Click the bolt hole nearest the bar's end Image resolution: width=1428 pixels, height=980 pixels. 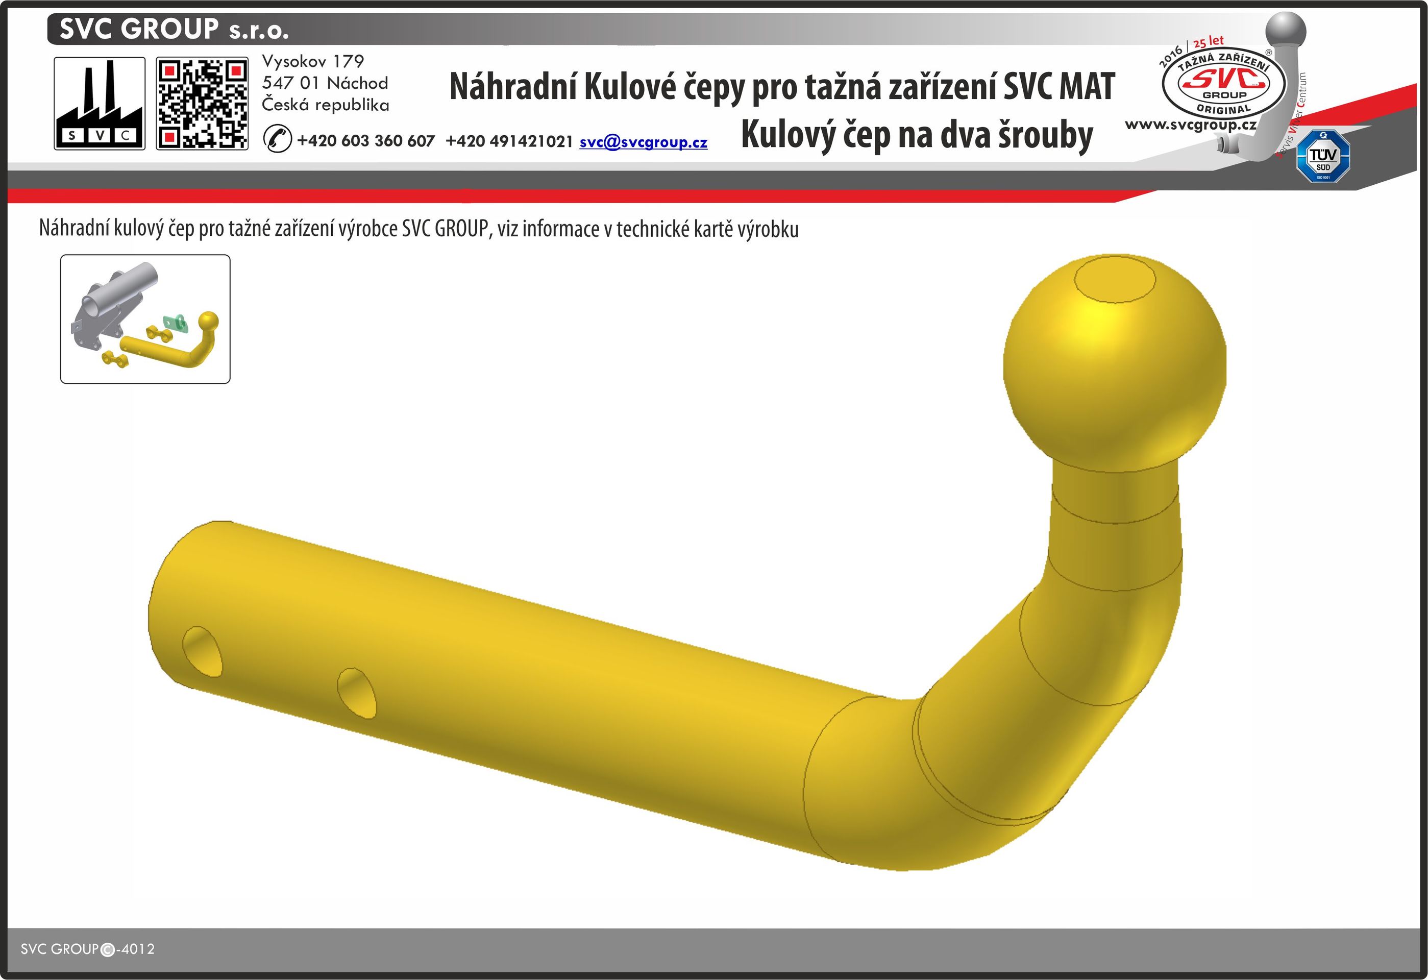[202, 652]
